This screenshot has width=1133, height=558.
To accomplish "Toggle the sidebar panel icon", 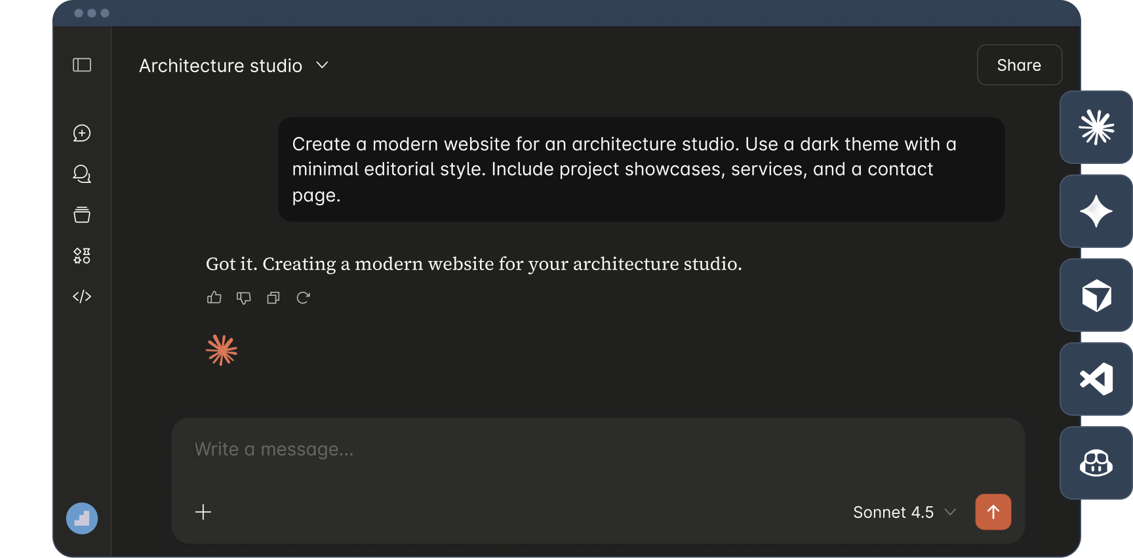I will (x=82, y=65).
